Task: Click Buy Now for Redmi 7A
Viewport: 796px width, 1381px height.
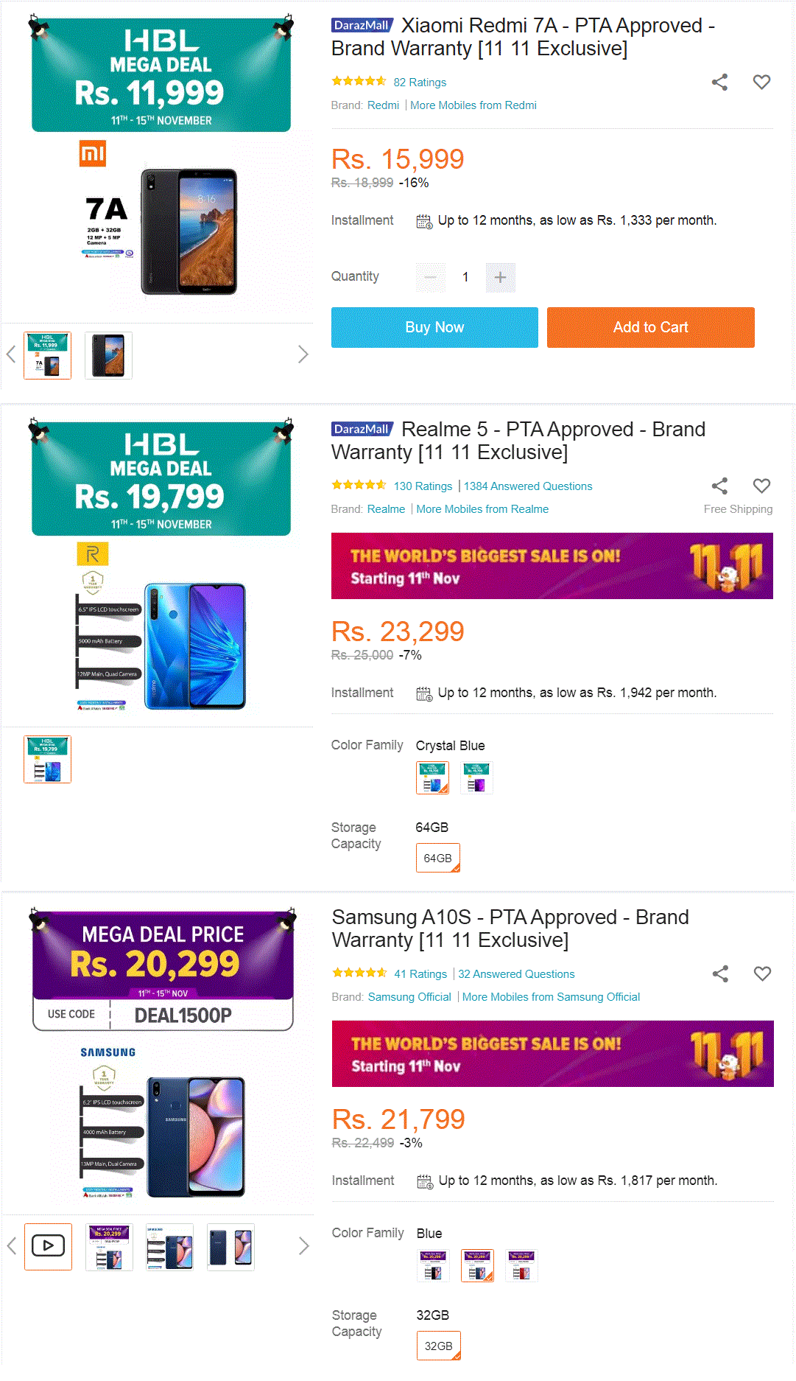Action: click(x=434, y=327)
